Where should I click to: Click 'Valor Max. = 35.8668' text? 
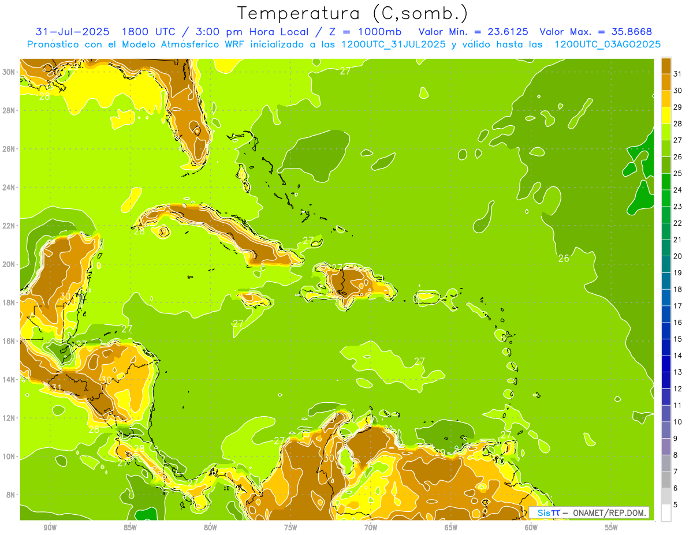(x=595, y=32)
